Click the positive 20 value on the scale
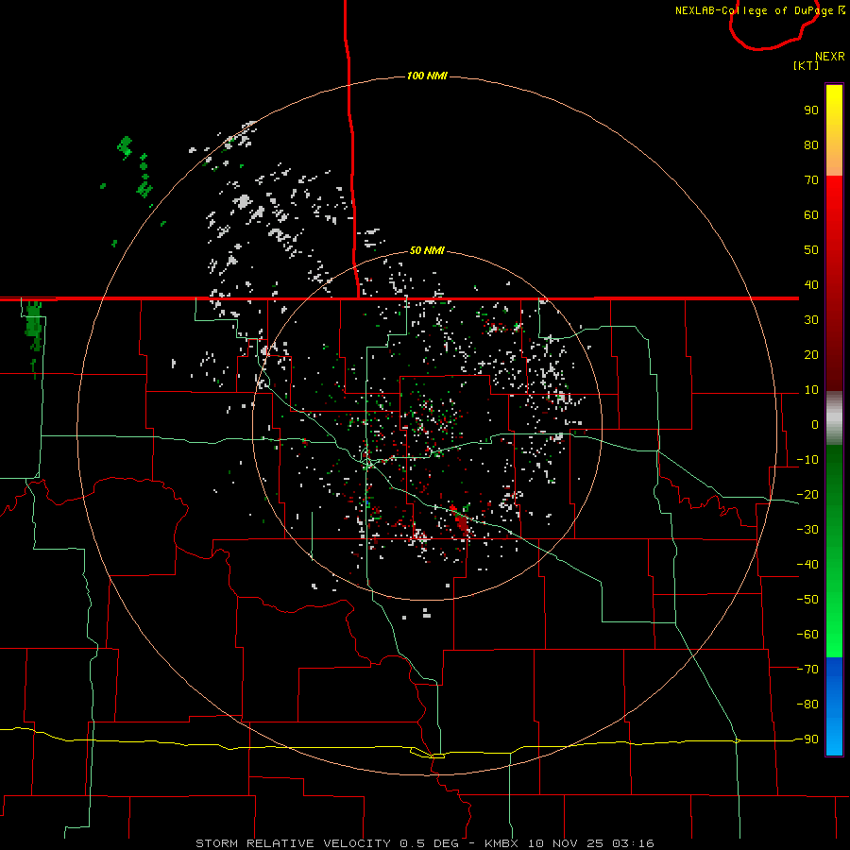 pos(811,355)
